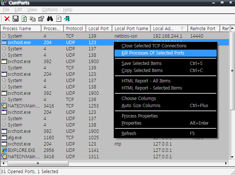Viewport: 235px width, 175px height.
Task: Choose Save Selected Items
Action: point(166,63)
